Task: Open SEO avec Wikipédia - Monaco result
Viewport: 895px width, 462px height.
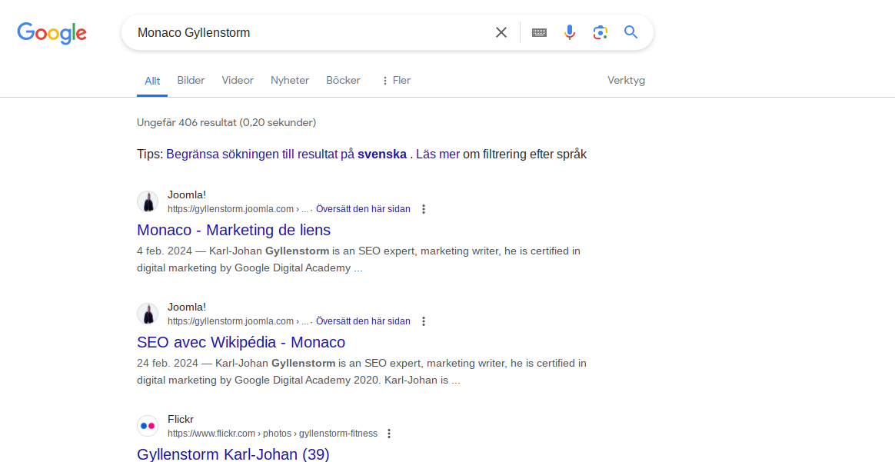Action: (241, 342)
